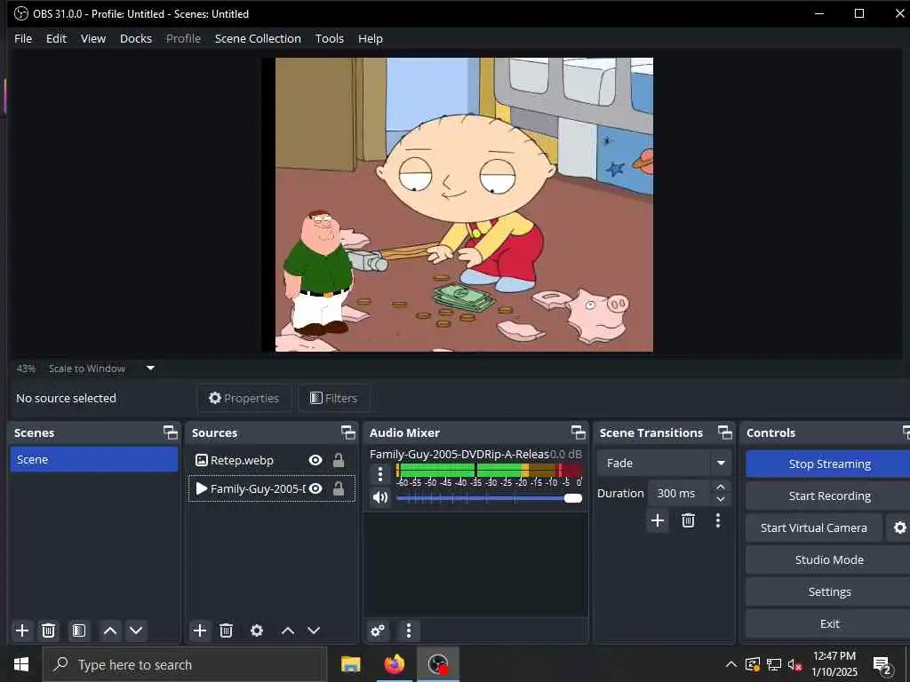Screen dimensions: 910x682
Task: Open Firefox from taskbar
Action: click(394, 664)
